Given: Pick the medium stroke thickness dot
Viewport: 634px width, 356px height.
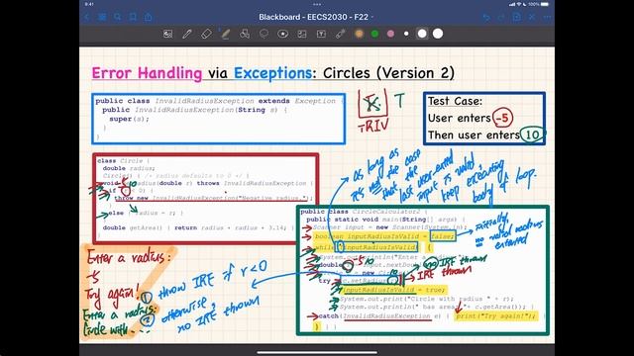Looking at the screenshot, I should (x=422, y=34).
